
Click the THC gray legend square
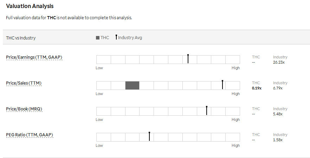(x=98, y=38)
